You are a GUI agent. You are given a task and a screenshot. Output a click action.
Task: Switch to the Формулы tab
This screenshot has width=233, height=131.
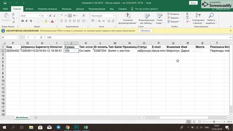(x=66, y=9)
